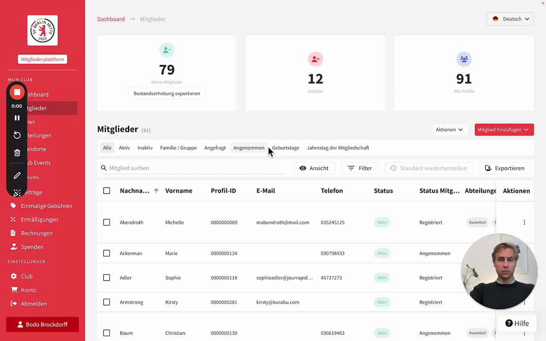Click the SV Berlin Mitte club logo
The width and height of the screenshot is (546, 341).
[x=43, y=30]
